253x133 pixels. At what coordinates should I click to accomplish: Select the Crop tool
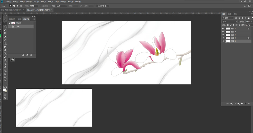click(x=5, y=33)
